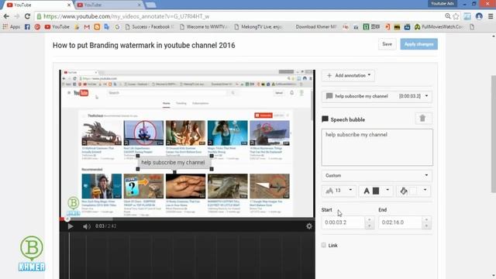This screenshot has height=279, width=496.
Task: Open the Facebook bookmark icon
Action: (27, 27)
